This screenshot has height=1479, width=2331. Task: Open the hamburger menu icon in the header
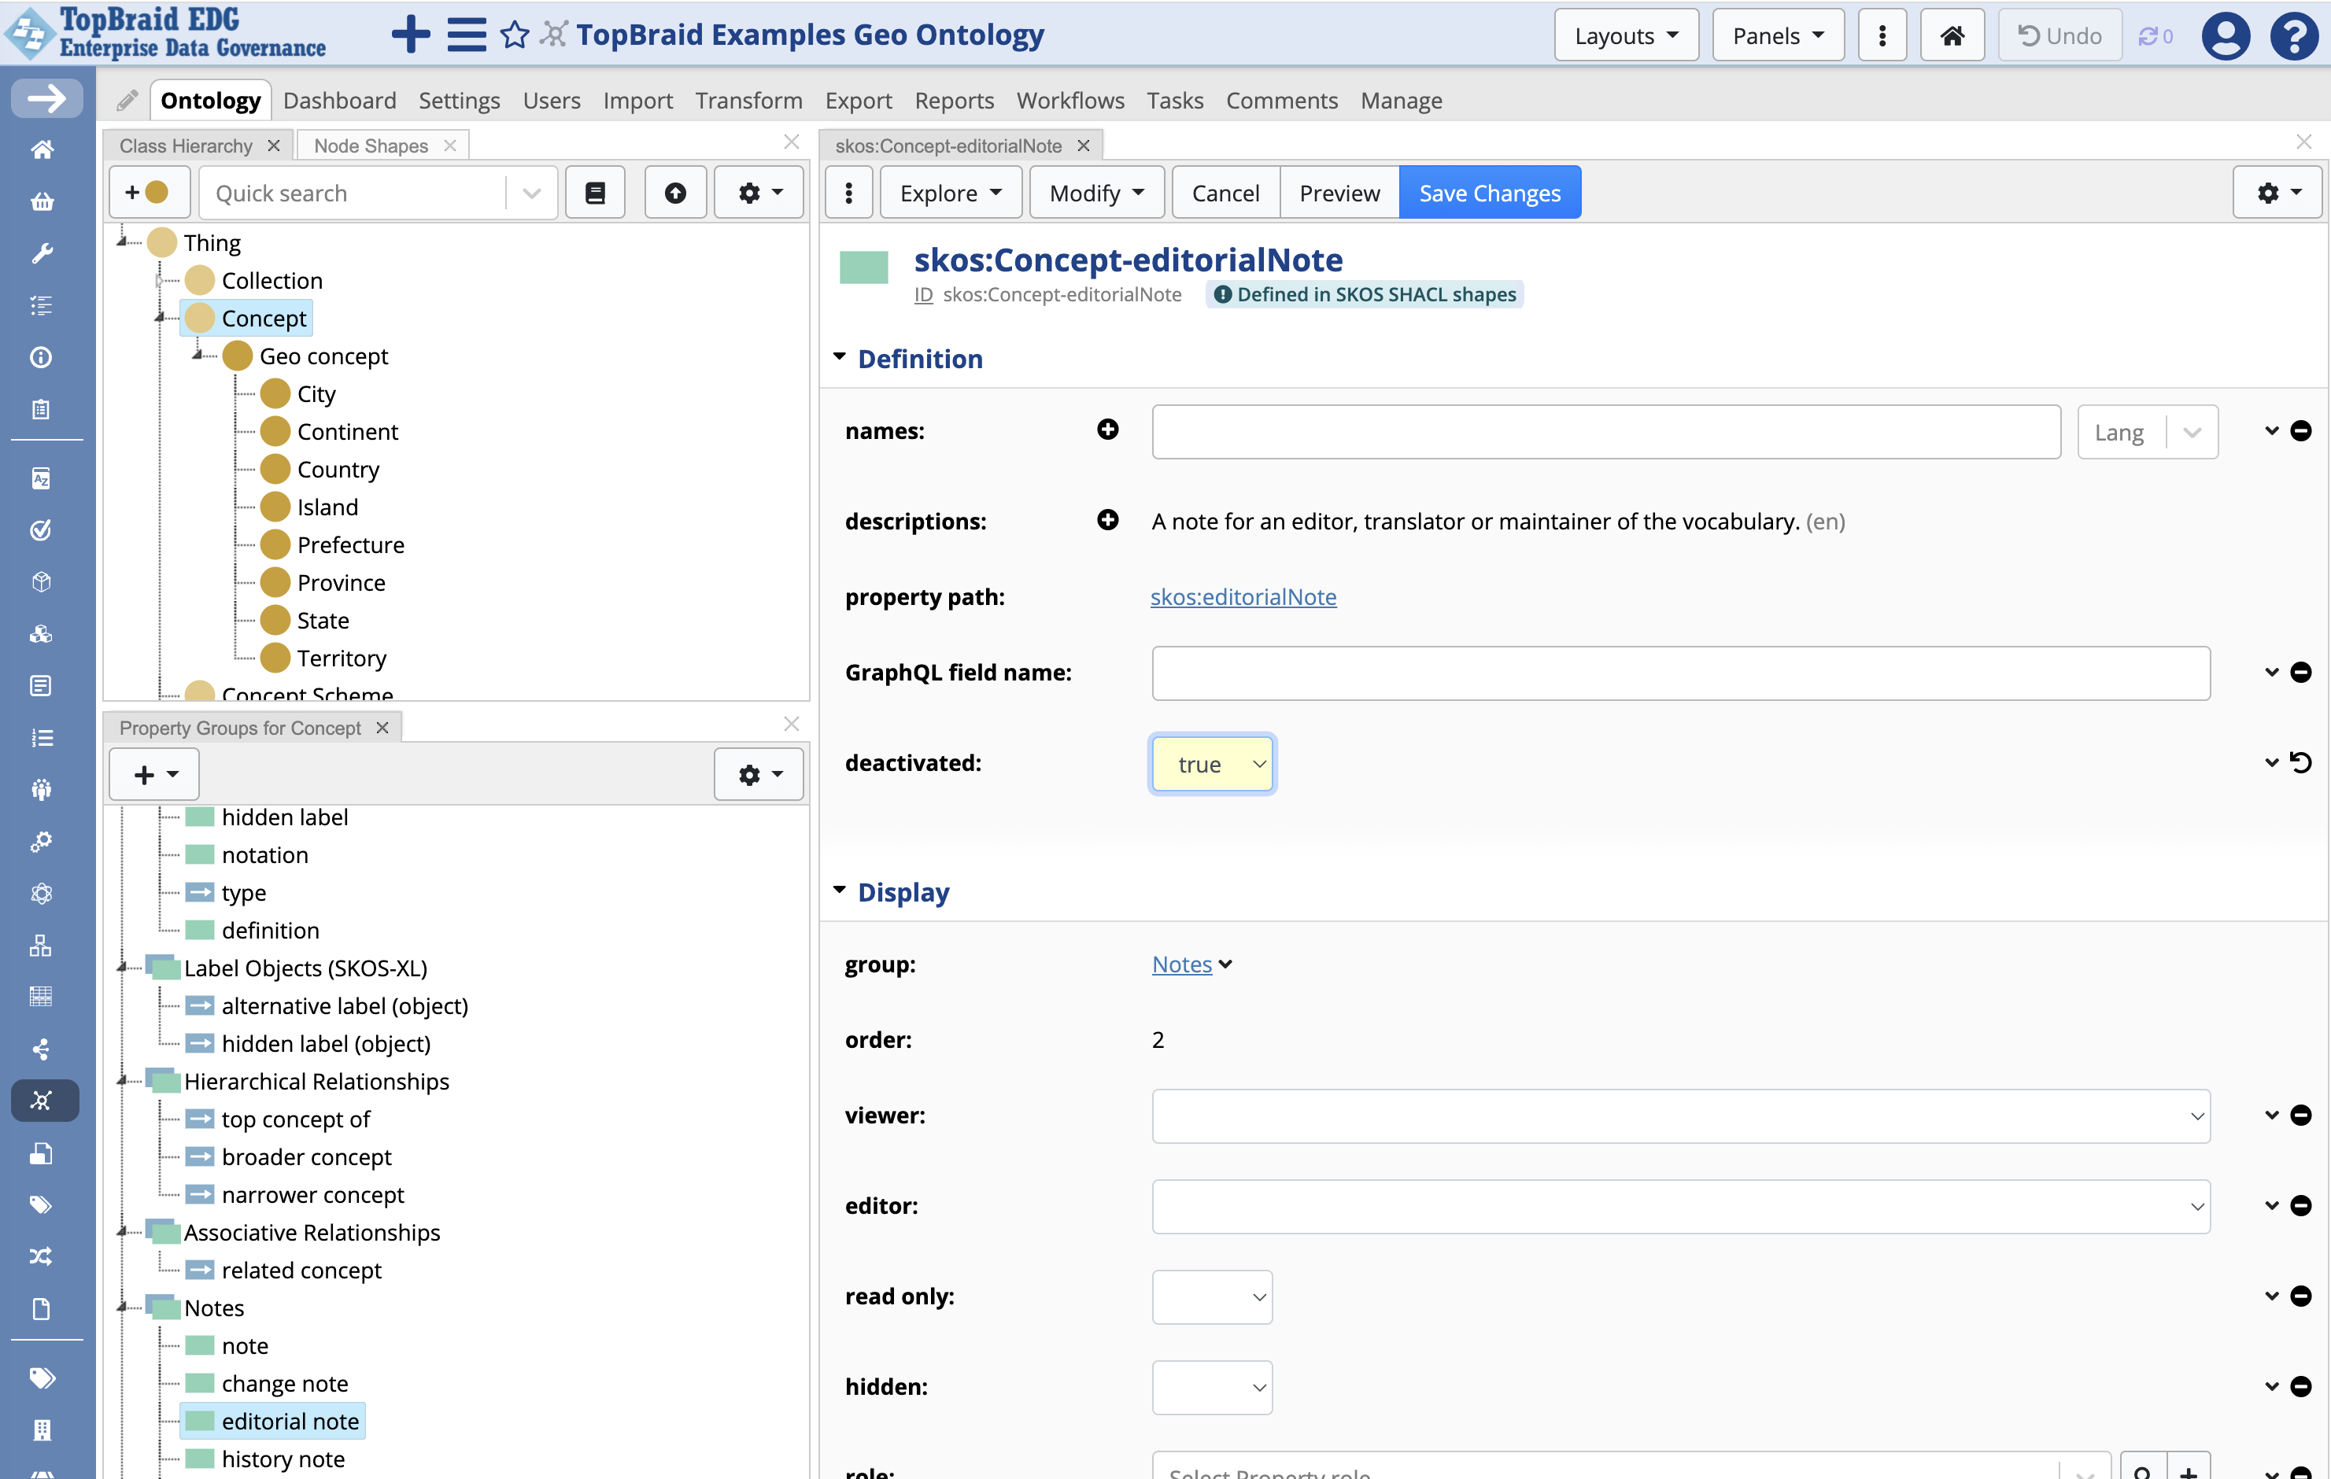(x=466, y=35)
